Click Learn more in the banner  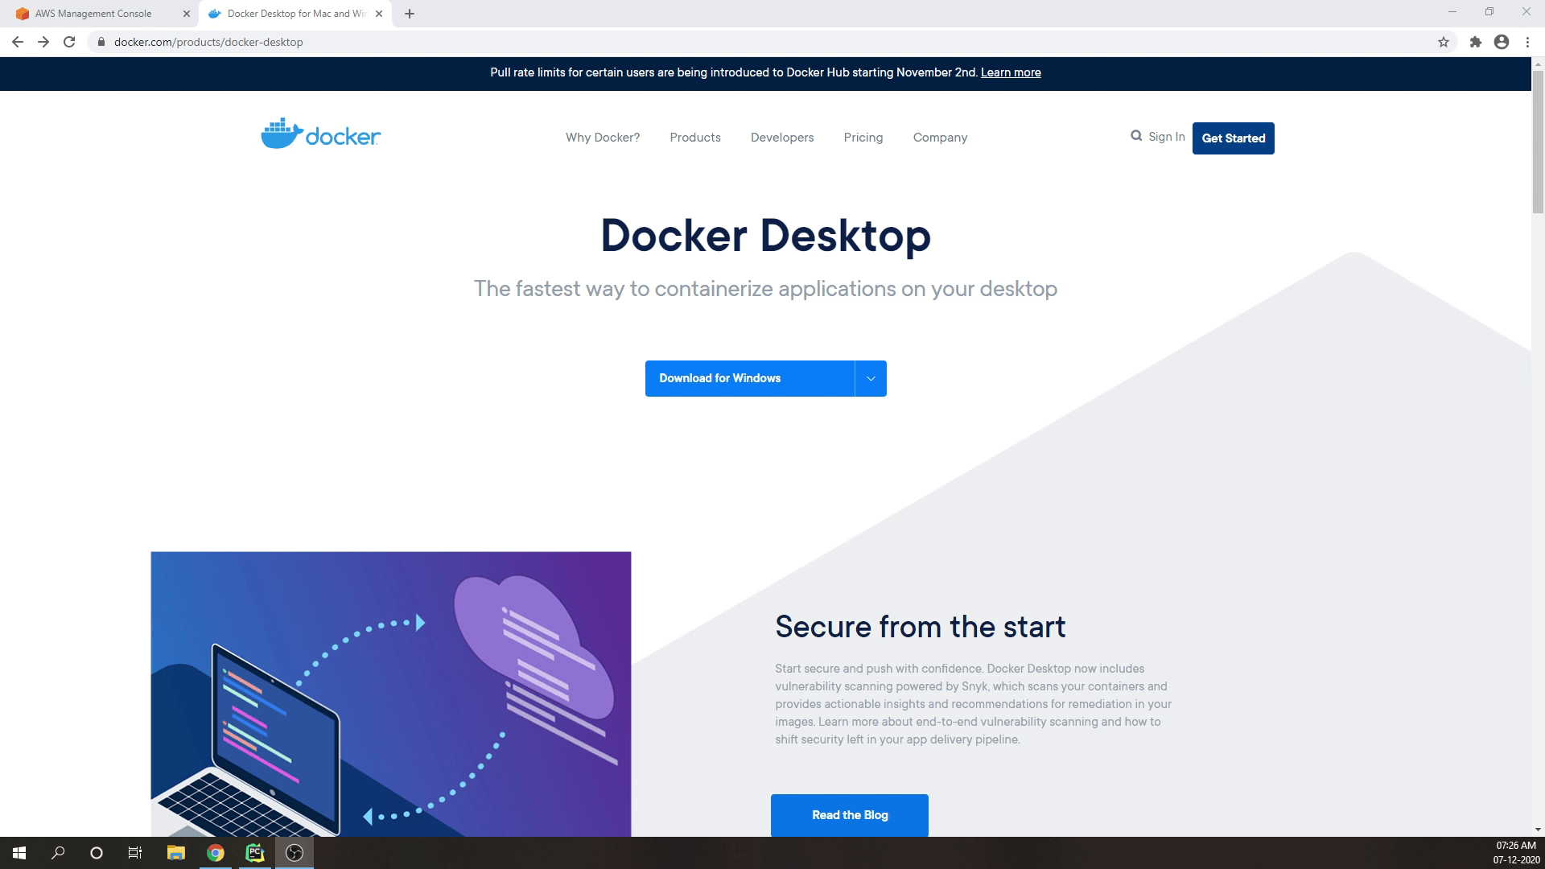point(1011,72)
